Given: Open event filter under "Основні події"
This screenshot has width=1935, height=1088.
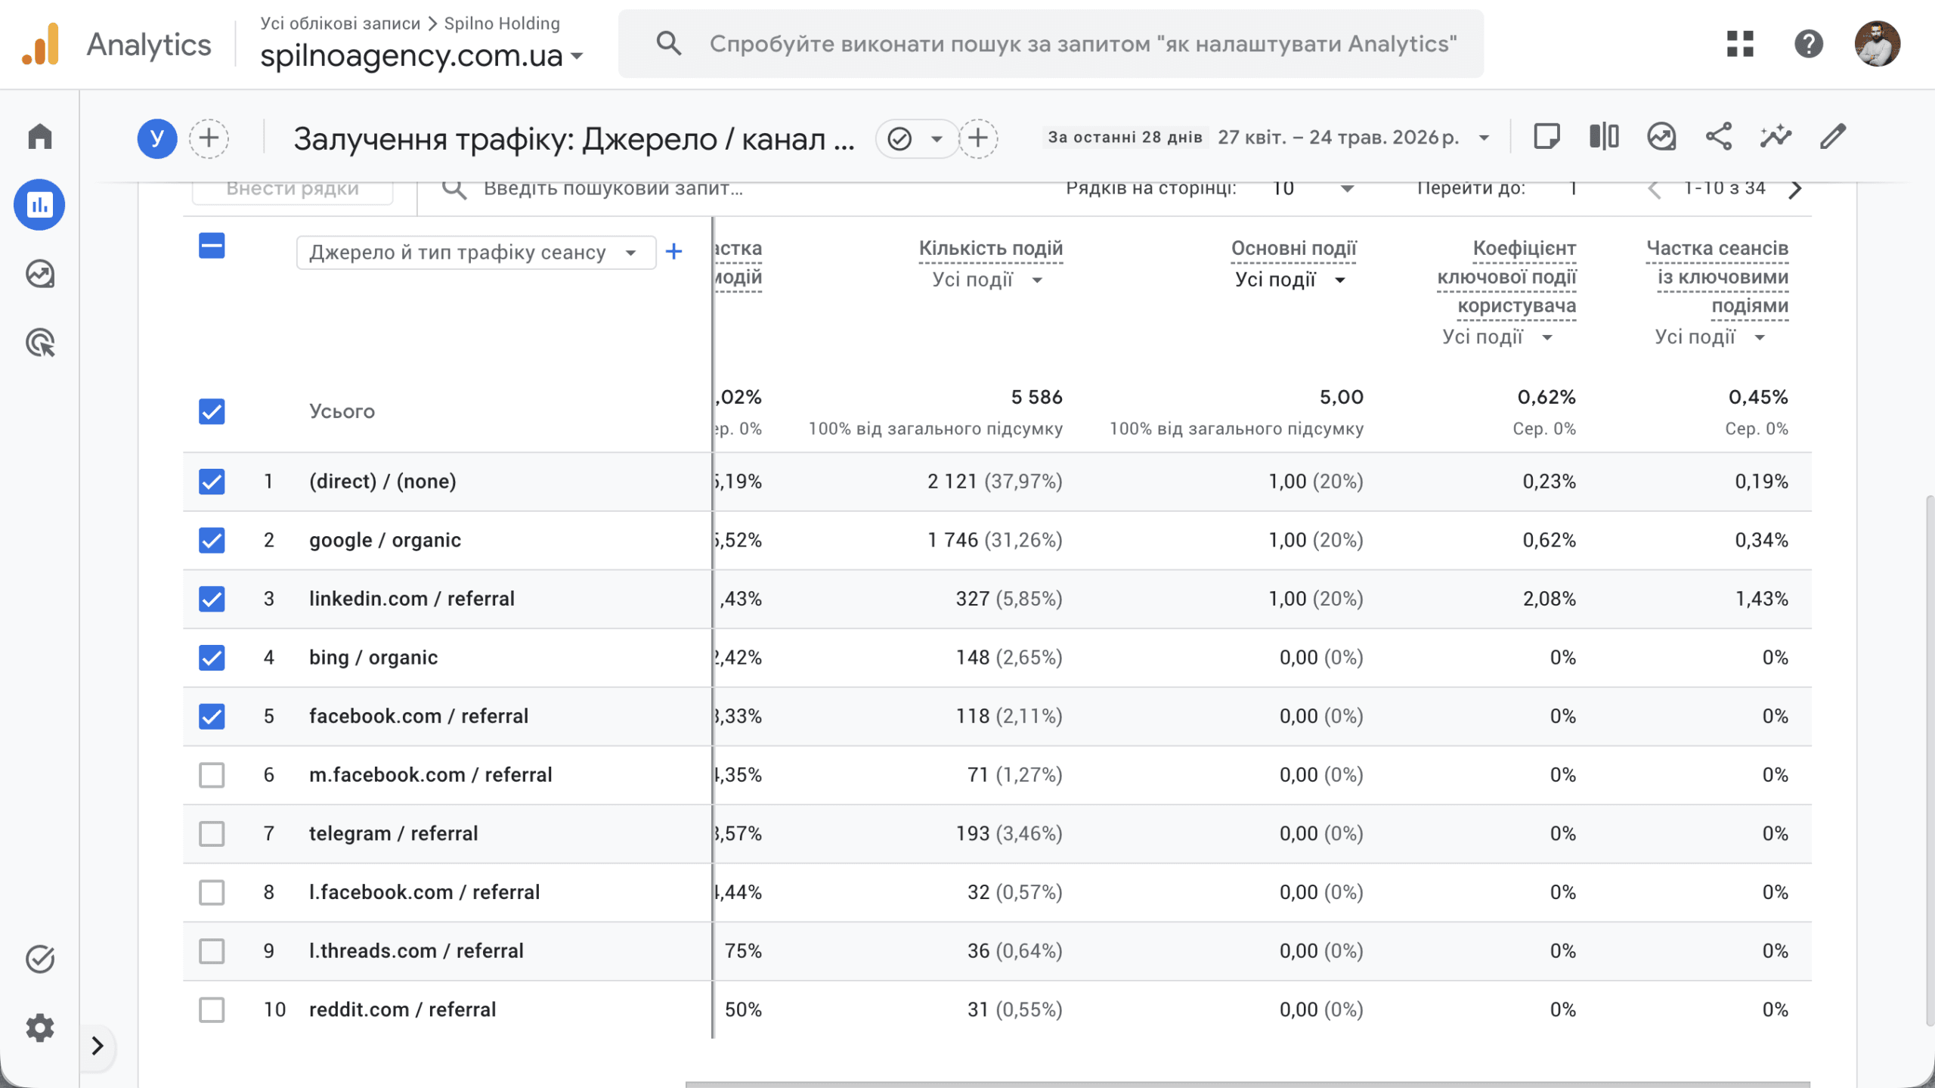Looking at the screenshot, I should 1290,280.
